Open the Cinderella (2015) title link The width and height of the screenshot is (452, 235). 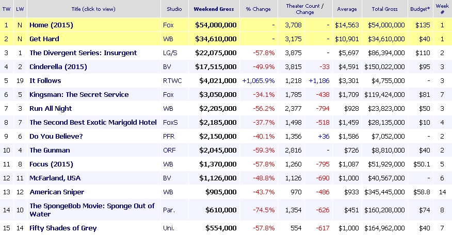[58, 67]
